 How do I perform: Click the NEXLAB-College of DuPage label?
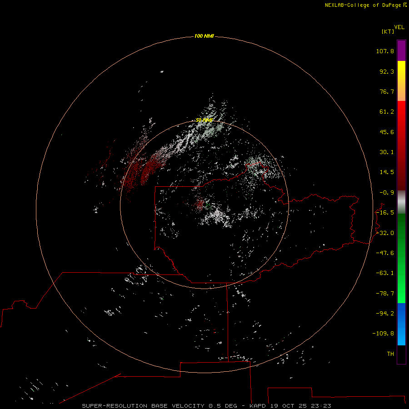[363, 5]
